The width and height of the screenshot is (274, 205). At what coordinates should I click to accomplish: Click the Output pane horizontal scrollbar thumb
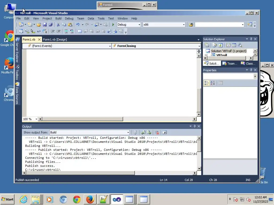point(80,173)
